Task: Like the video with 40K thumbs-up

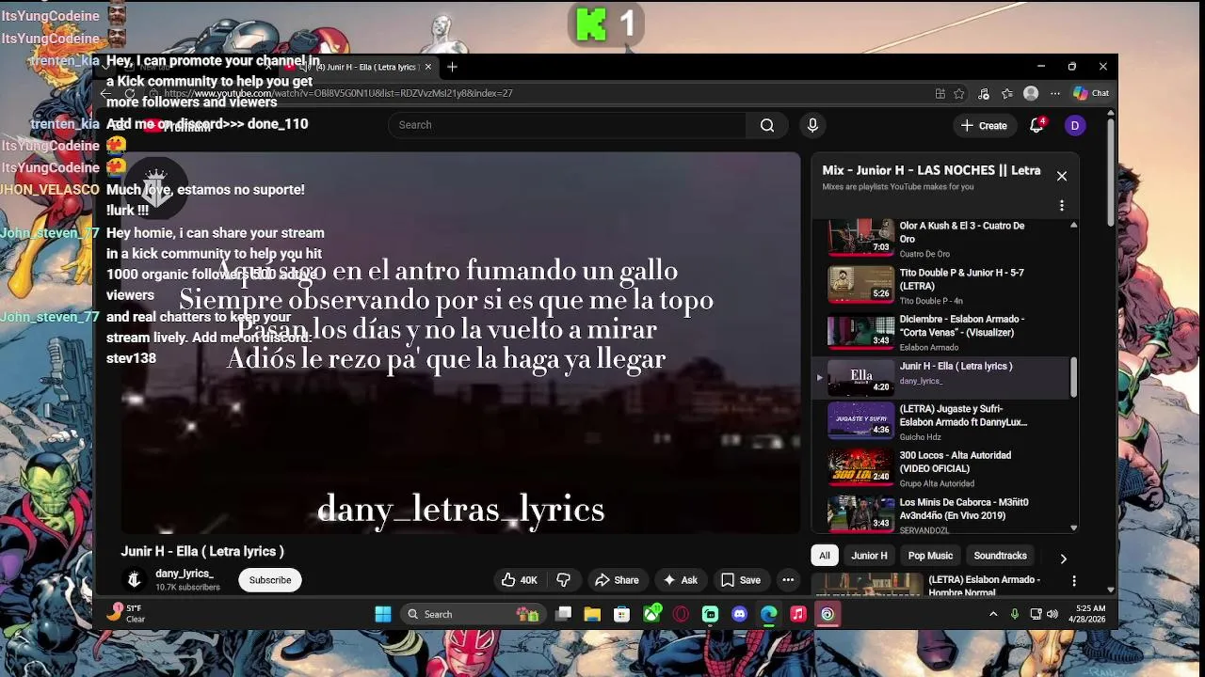Action: click(x=519, y=580)
